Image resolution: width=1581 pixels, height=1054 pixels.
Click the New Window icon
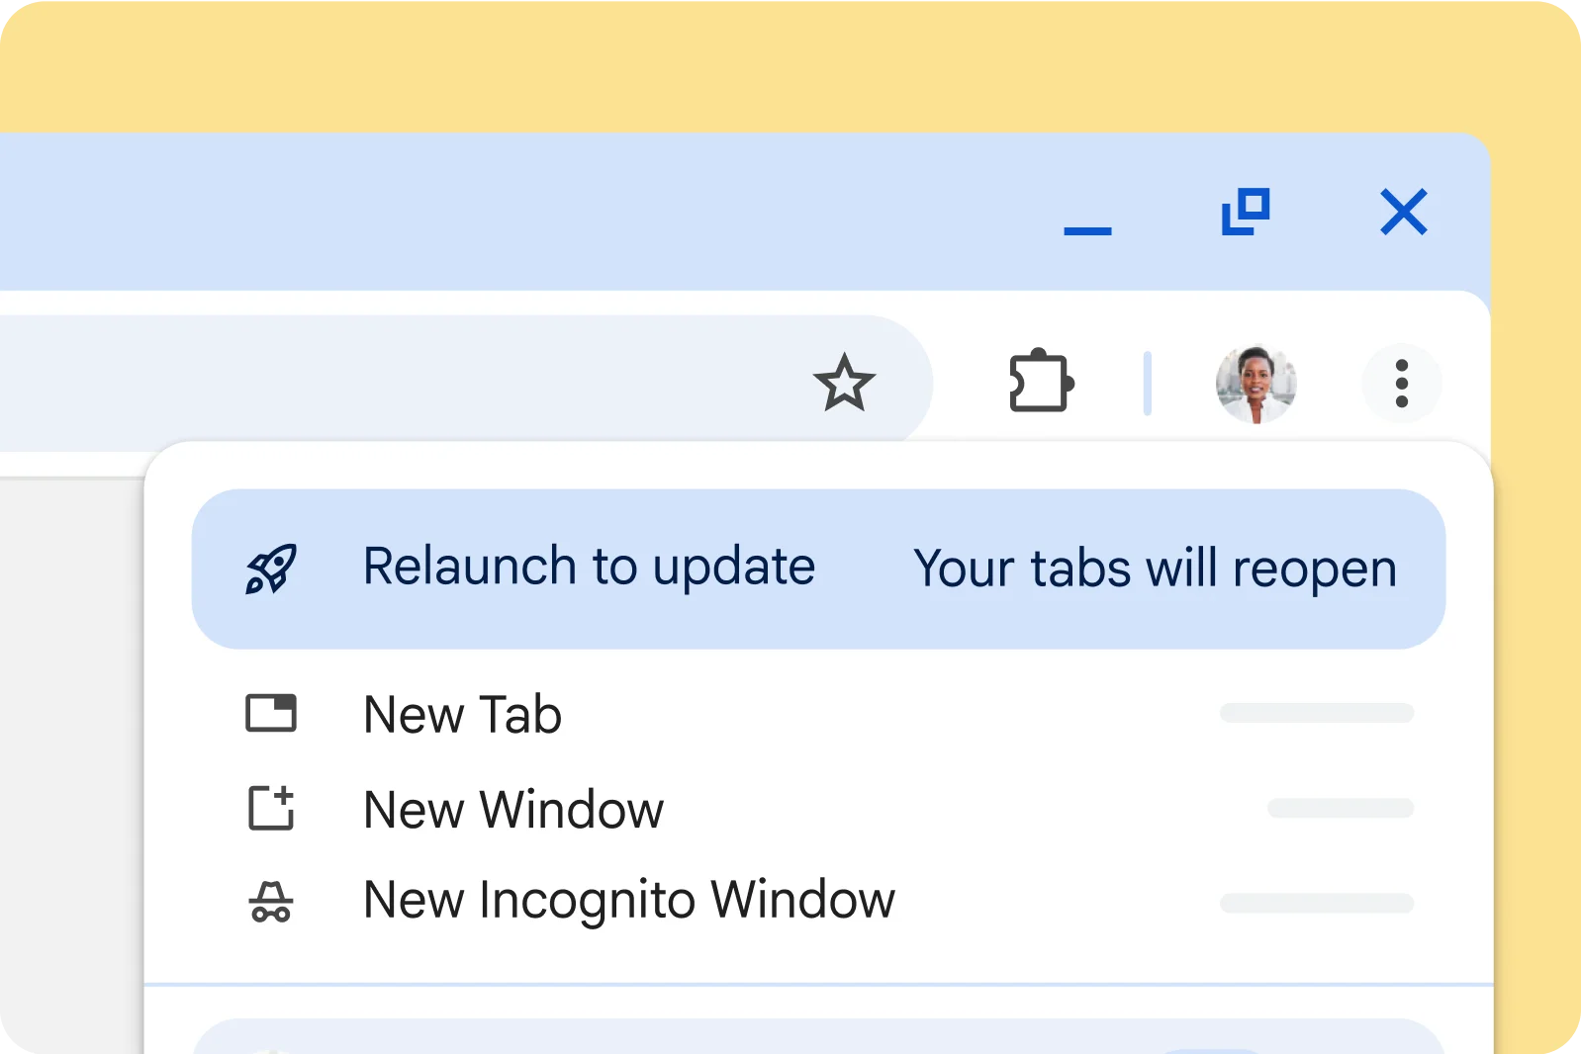[x=271, y=808]
